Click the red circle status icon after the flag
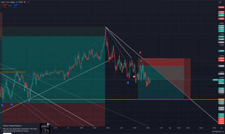The width and height of the screenshot is (225, 134). (x=28, y=2)
